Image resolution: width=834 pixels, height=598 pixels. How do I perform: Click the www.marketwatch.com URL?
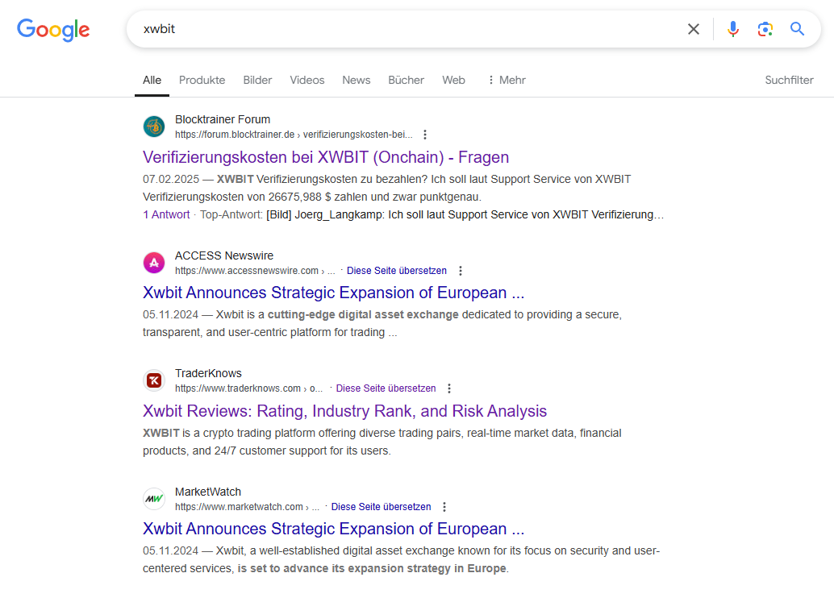pyautogui.click(x=247, y=507)
